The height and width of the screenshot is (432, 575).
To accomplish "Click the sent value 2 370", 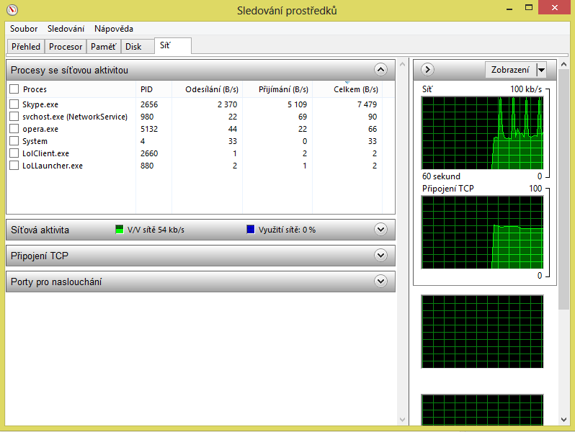I will [228, 104].
